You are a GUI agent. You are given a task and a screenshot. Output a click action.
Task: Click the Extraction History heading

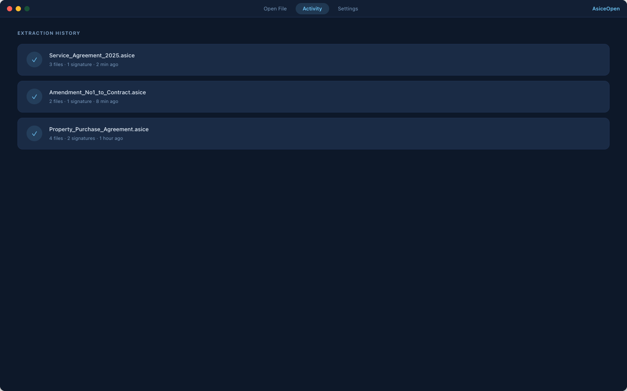click(x=49, y=33)
